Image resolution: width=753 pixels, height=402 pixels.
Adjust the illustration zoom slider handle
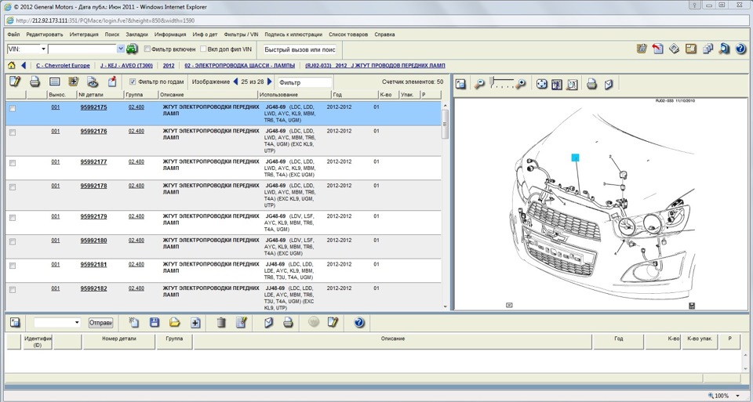click(x=493, y=82)
